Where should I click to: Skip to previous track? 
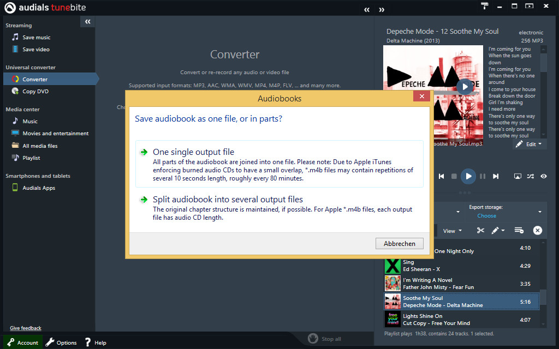coord(441,176)
